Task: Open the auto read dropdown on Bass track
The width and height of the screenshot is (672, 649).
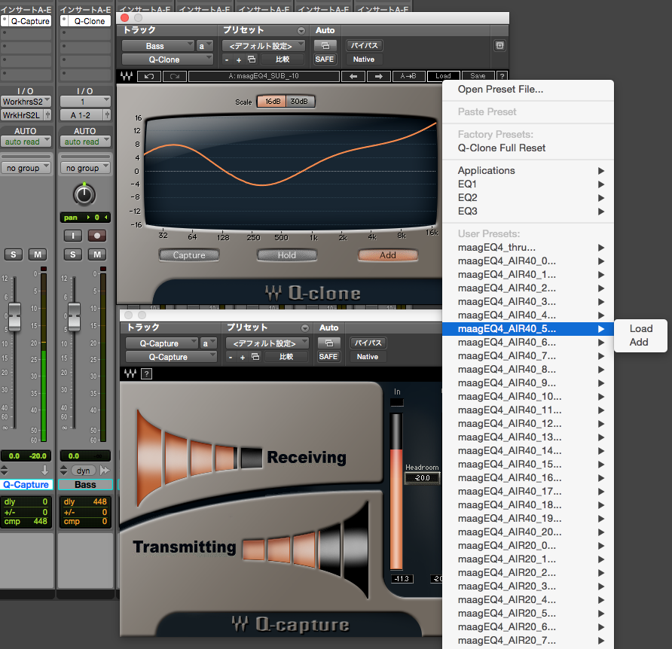Action: click(x=85, y=142)
